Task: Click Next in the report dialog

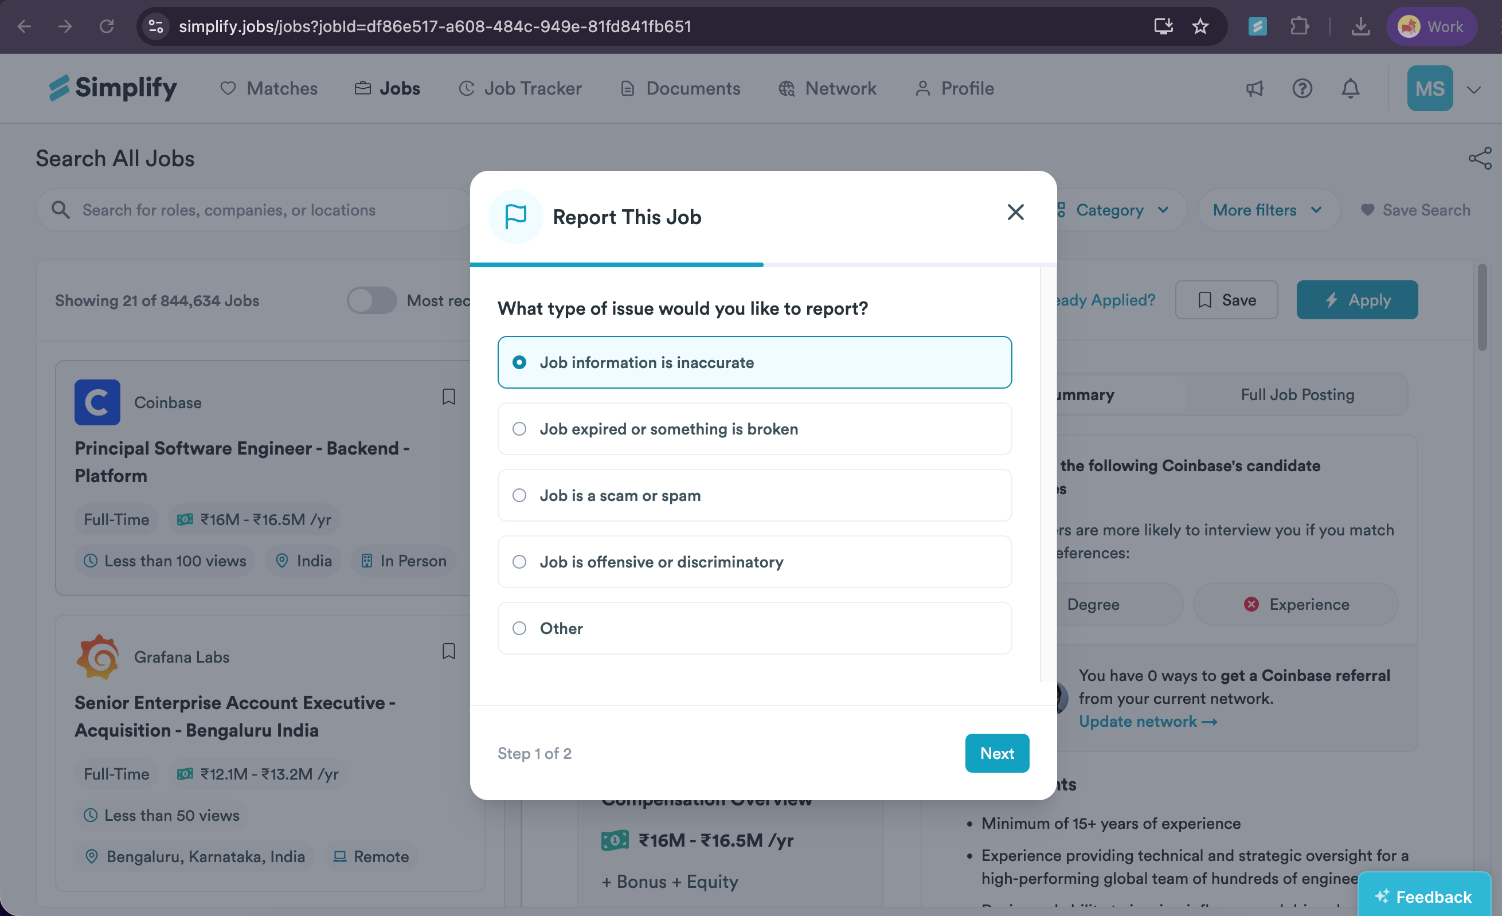Action: (997, 753)
